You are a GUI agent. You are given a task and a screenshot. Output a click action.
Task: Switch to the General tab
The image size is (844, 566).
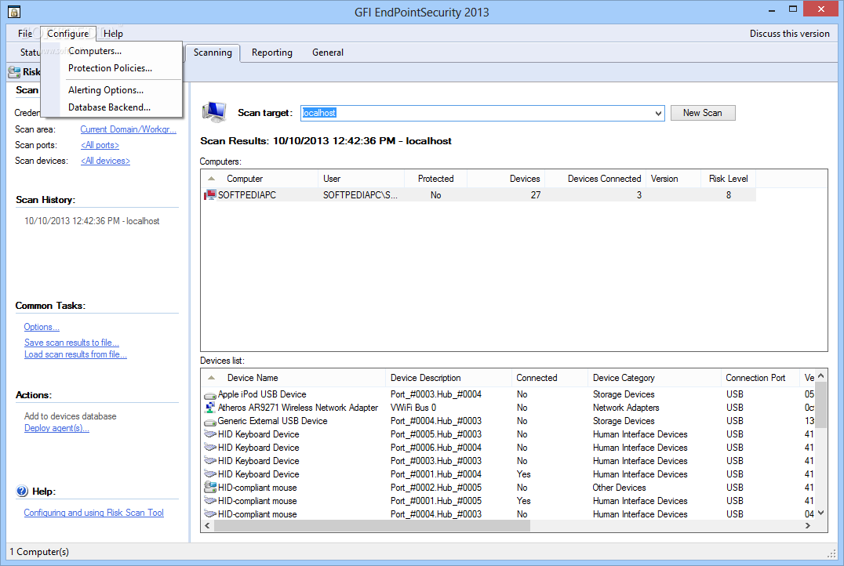coord(327,53)
